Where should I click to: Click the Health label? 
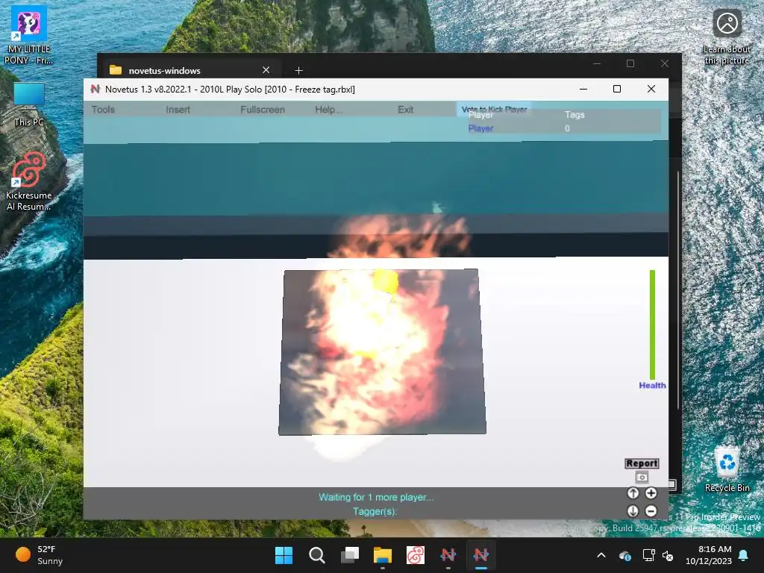(652, 386)
